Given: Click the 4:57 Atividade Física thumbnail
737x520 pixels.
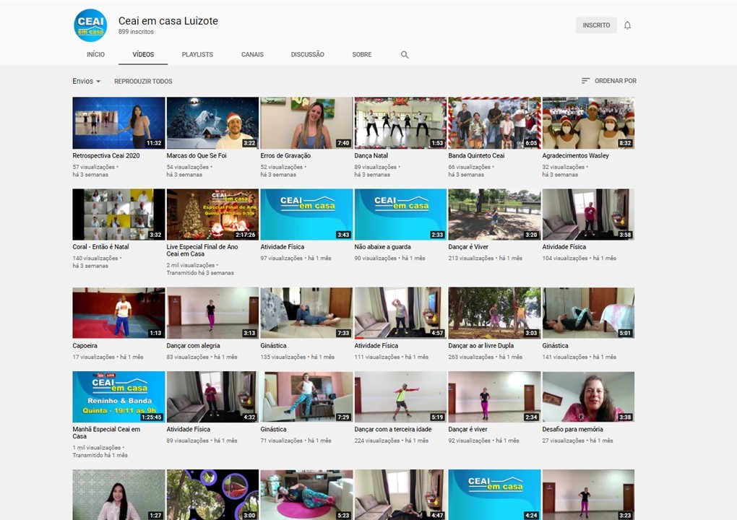Looking at the screenshot, I should (x=400, y=313).
